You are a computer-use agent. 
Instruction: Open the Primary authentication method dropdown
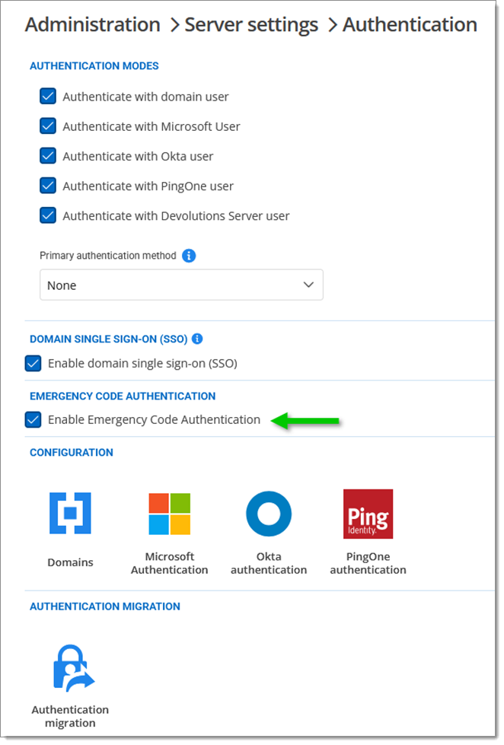point(309,285)
